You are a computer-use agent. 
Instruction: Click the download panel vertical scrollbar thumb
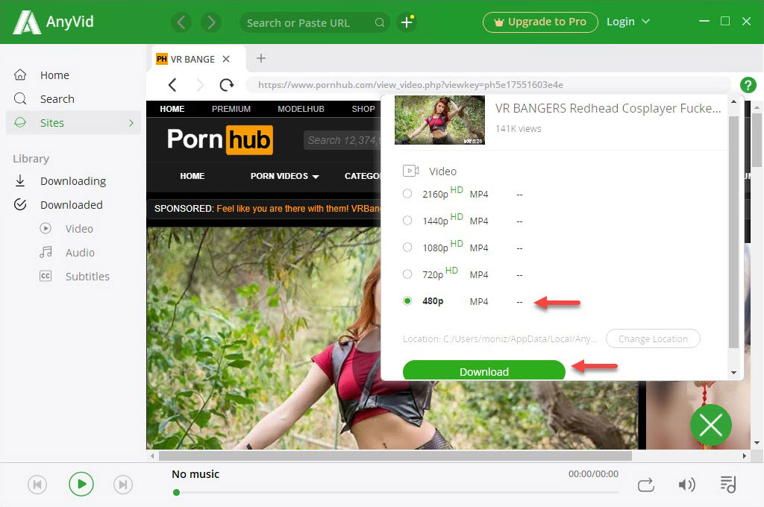pyautogui.click(x=733, y=233)
